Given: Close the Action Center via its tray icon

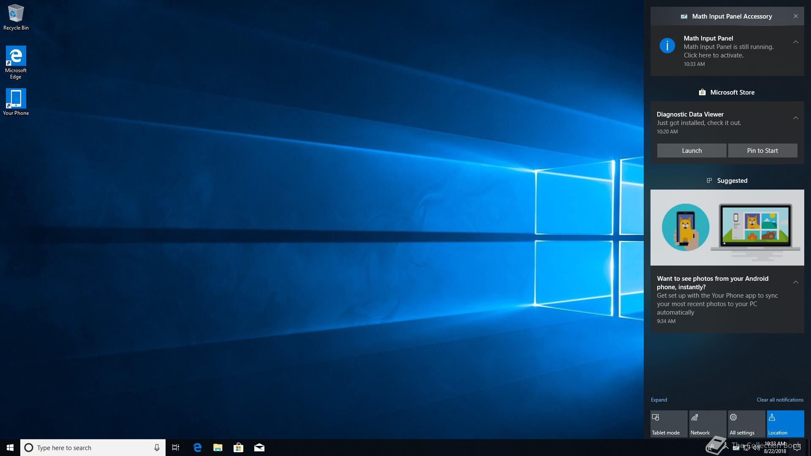Looking at the screenshot, I should pos(797,448).
